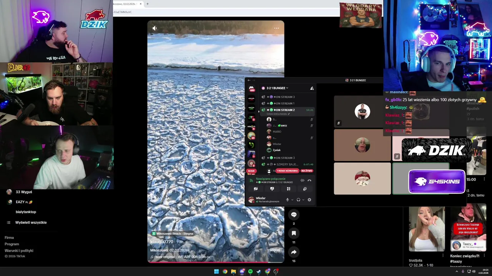Open TikTok video comments

point(294,215)
